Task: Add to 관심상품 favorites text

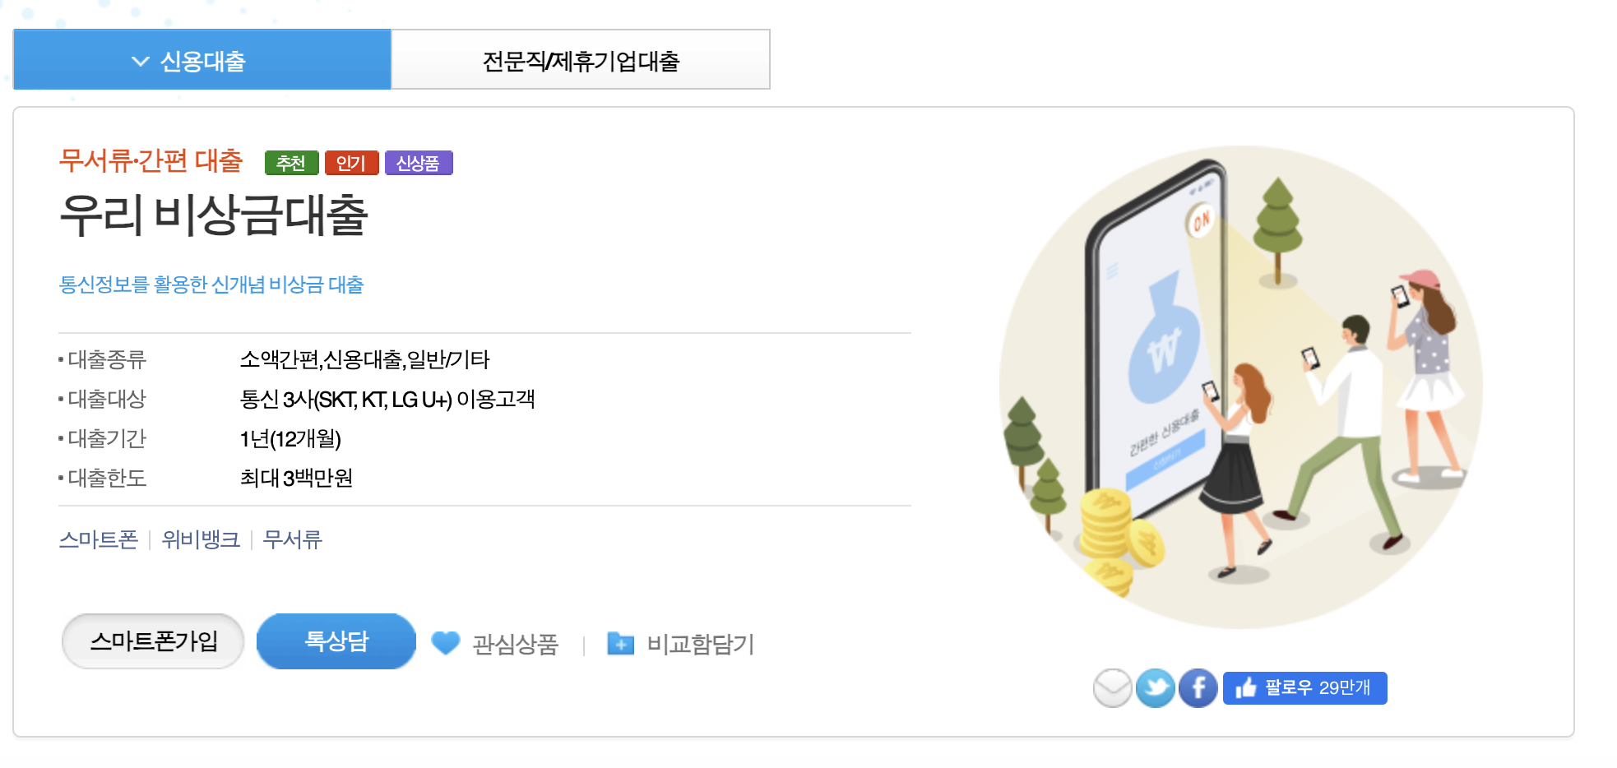Action: pyautogui.click(x=515, y=644)
